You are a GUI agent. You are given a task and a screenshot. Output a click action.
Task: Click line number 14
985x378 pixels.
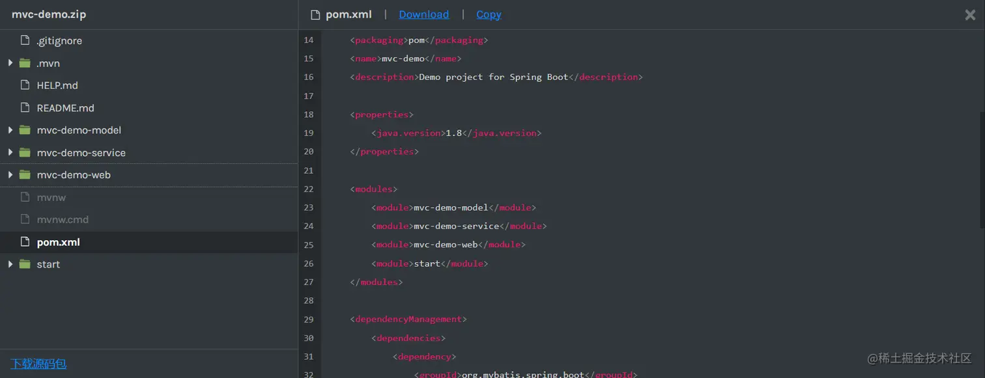(x=308, y=40)
